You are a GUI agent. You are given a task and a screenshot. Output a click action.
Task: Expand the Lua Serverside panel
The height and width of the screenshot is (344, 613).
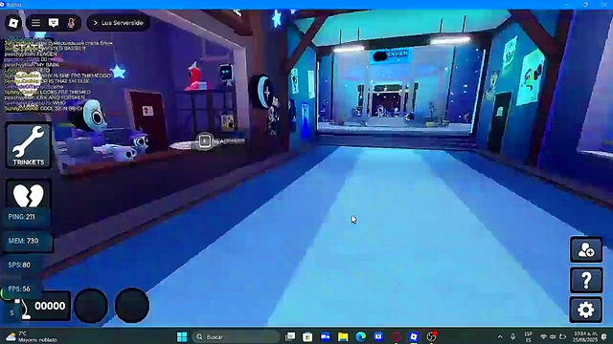118,23
